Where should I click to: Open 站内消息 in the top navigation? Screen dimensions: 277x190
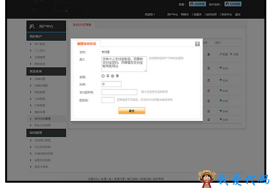point(211,15)
